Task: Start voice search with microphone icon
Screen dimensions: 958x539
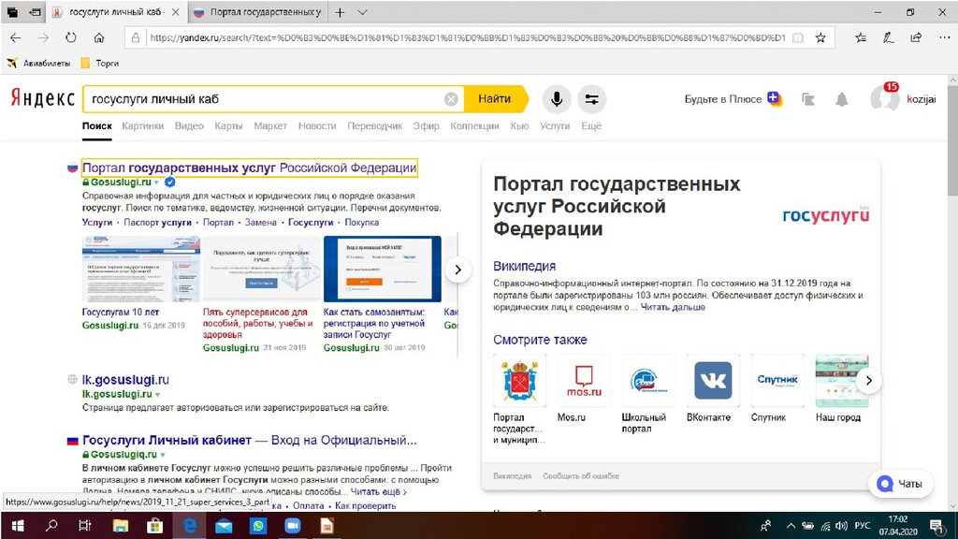Action: click(x=557, y=99)
